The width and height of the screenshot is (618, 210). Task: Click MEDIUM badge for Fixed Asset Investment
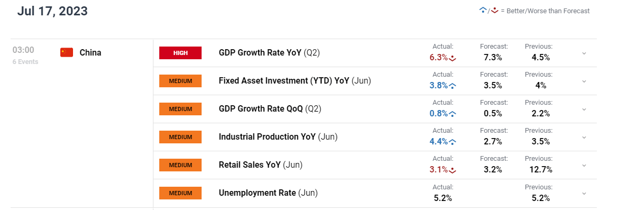[x=180, y=81]
